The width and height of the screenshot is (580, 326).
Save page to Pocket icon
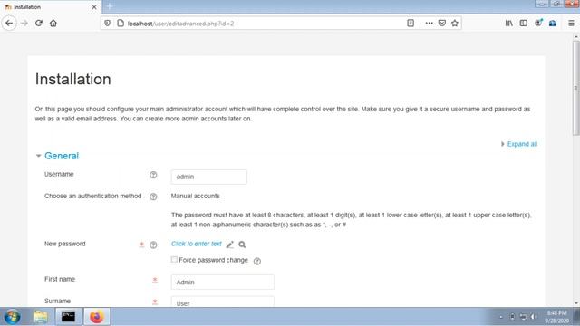[442, 23]
